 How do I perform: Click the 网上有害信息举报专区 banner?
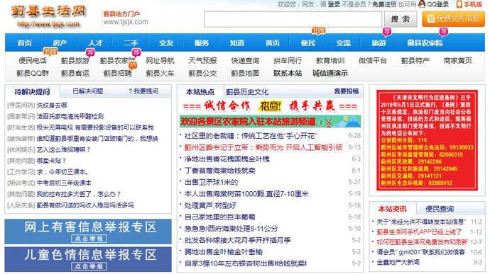pos(88,232)
